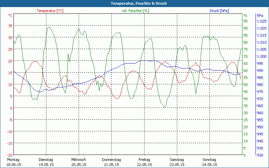Image resolution: width=269 pixels, height=168 pixels.
Task: Click the date '24.05.15'
Action: 209,165
